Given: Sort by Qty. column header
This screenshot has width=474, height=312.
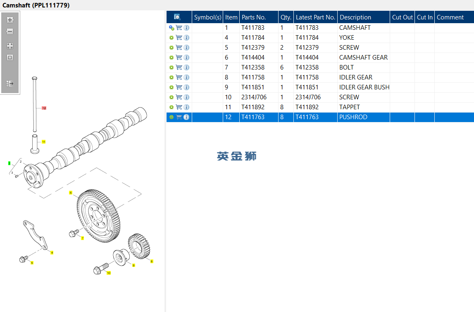Looking at the screenshot, I should [x=286, y=17].
